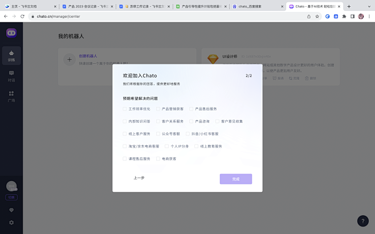The image size is (375, 234).
Task: Open the 对话 section in the sidebar
Action: [11, 76]
